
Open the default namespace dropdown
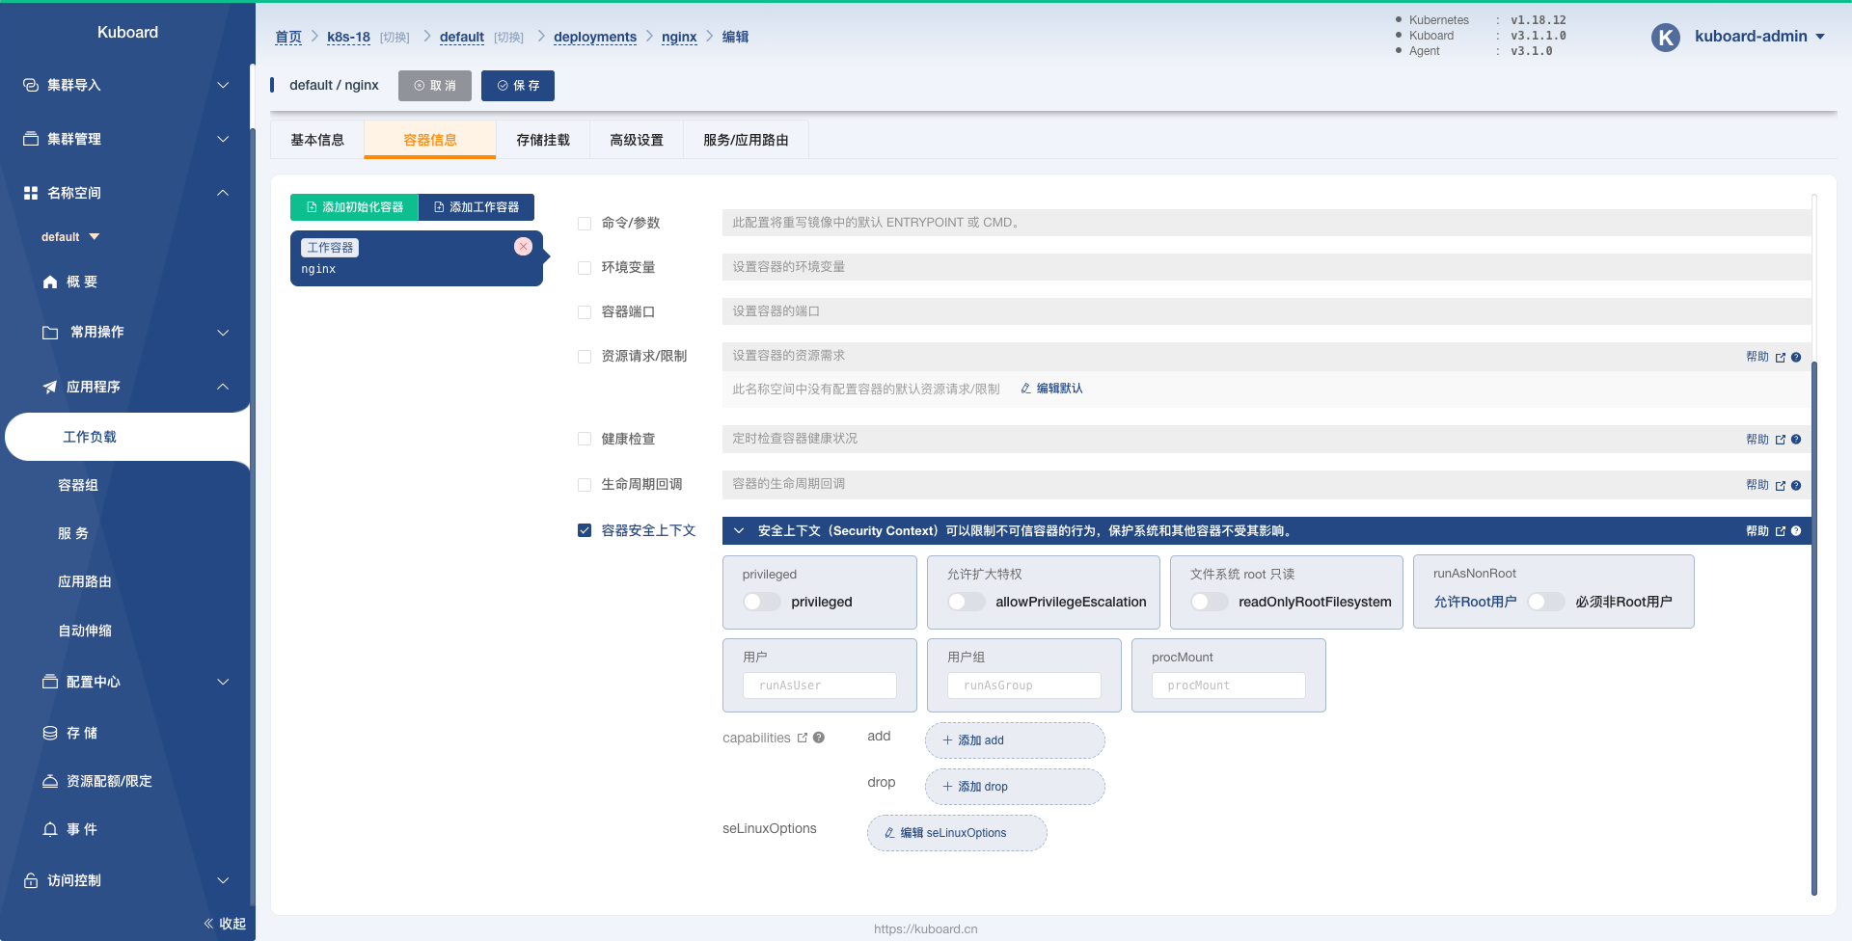tap(70, 237)
